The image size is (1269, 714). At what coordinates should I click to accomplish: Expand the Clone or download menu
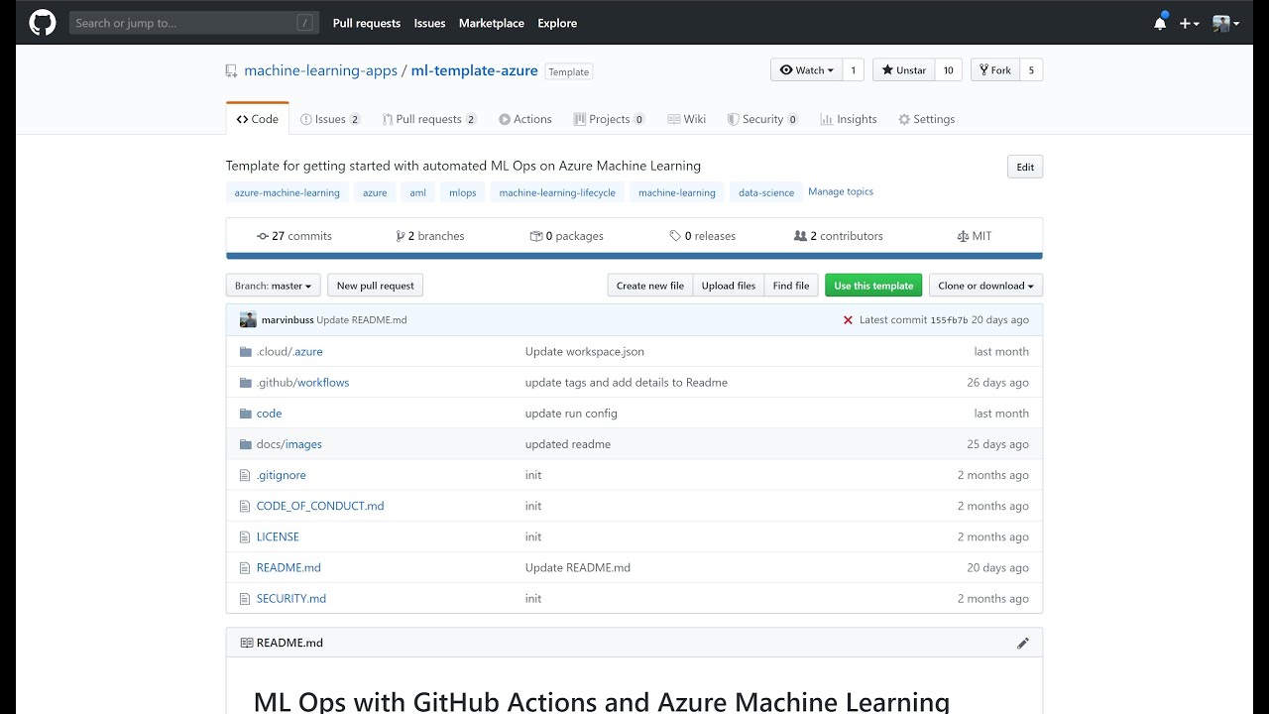pyautogui.click(x=984, y=285)
